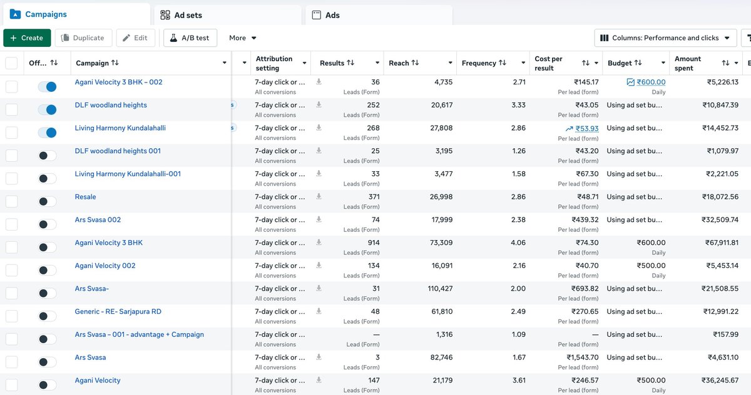Click sort arrows in Cost per result header
Viewport: 751px width, 395px height.
[x=586, y=63]
